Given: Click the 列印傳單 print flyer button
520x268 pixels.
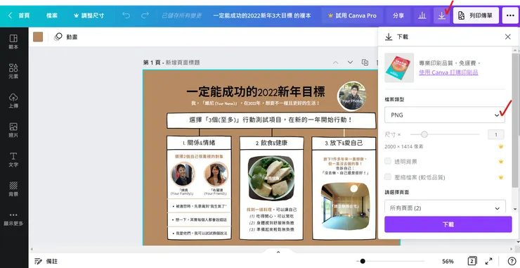Looking at the screenshot, I should coord(476,15).
